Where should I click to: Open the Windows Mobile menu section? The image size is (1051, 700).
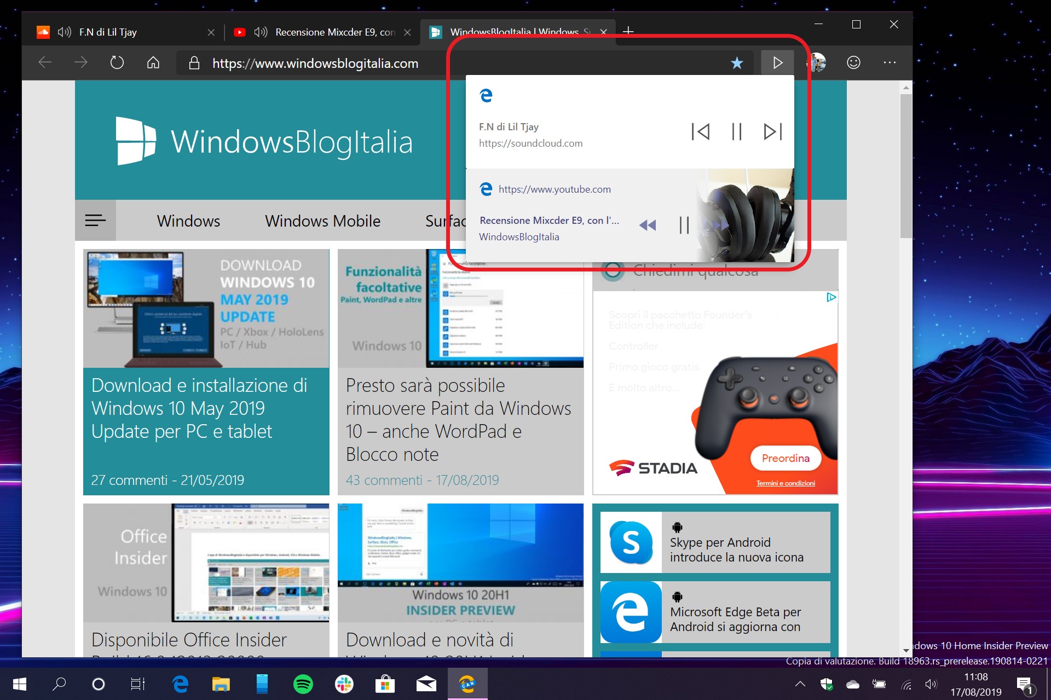pyautogui.click(x=323, y=221)
